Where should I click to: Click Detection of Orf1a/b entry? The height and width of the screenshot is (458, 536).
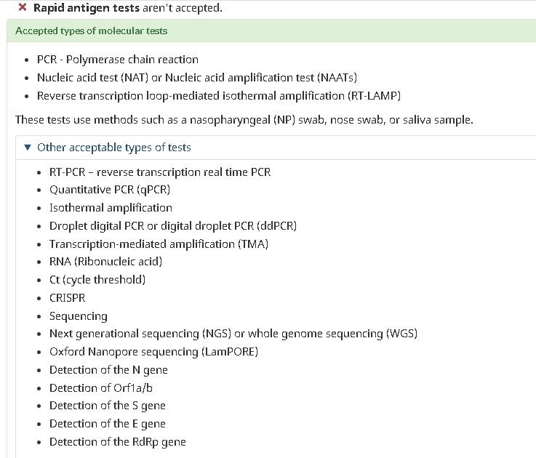tap(101, 388)
